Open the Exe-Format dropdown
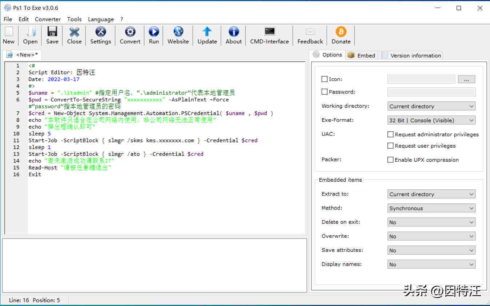490x306 pixels. pyautogui.click(x=431, y=120)
